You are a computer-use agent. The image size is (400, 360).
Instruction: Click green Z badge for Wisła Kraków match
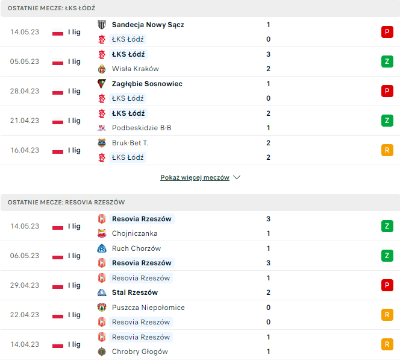coord(387,62)
